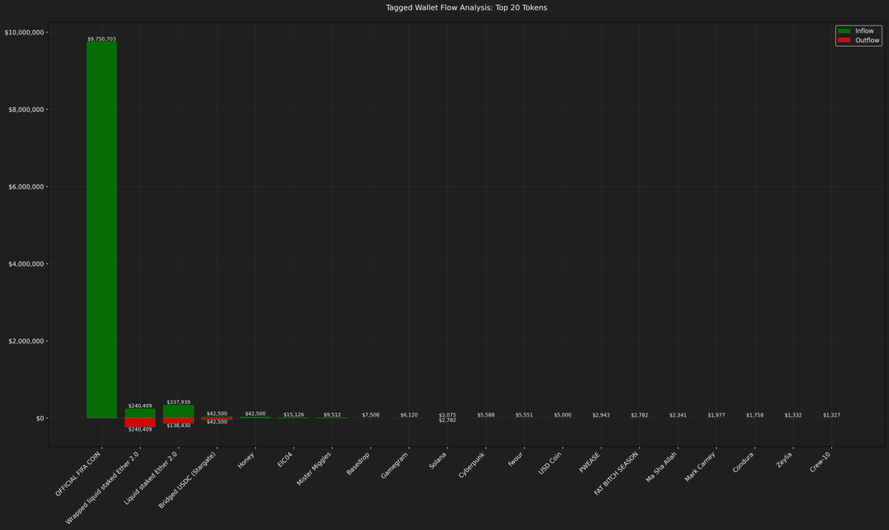Click the $0 y-axis label
The width and height of the screenshot is (889, 530).
click(40, 418)
